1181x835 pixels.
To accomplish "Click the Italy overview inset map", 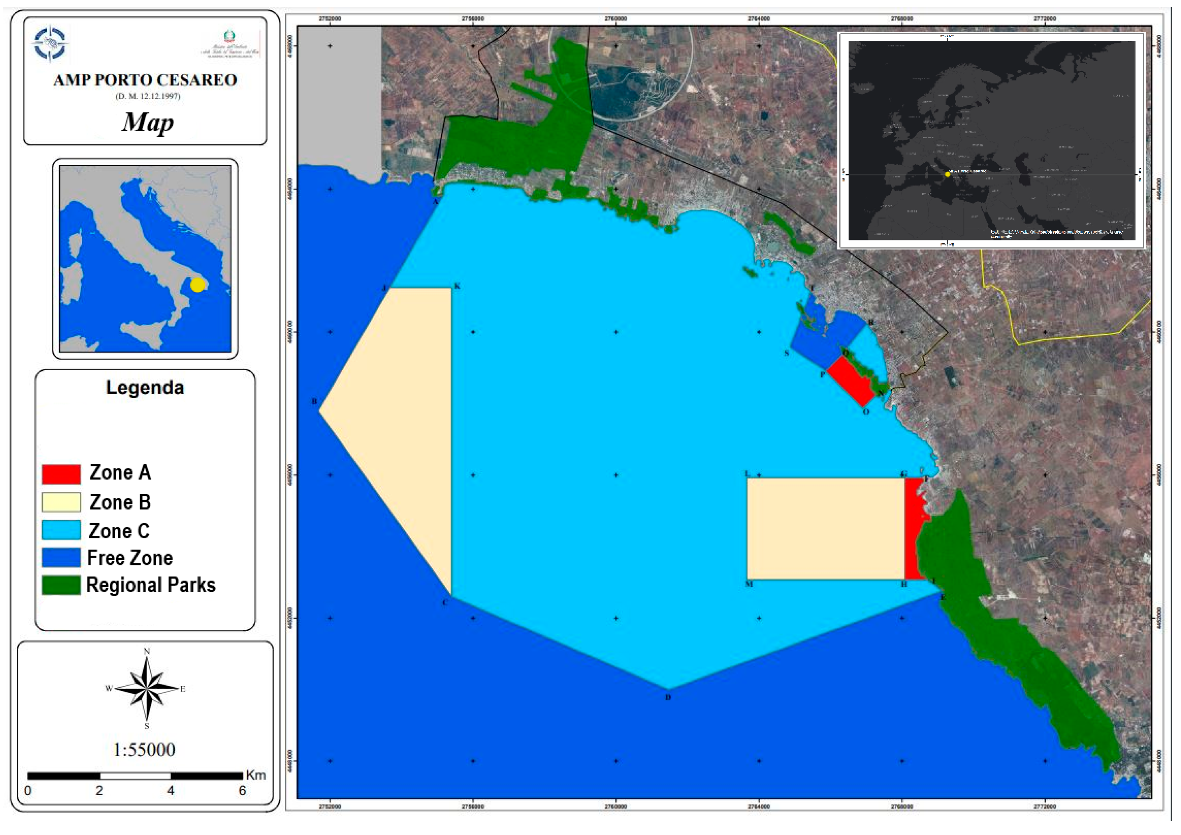I will (x=145, y=258).
